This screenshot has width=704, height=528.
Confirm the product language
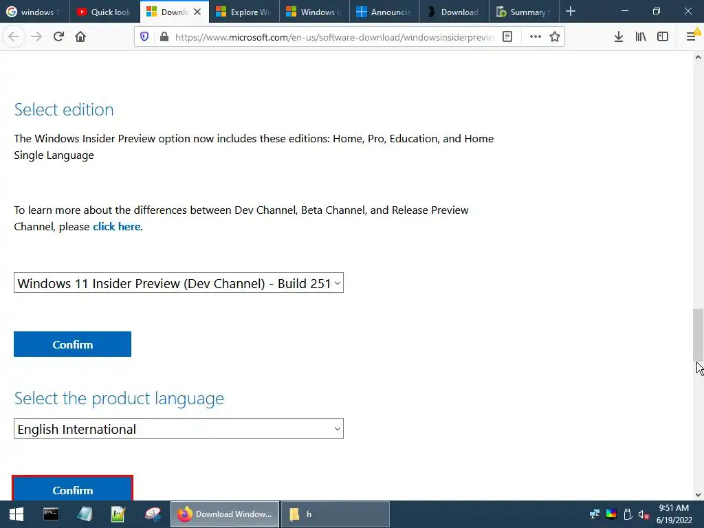72,489
